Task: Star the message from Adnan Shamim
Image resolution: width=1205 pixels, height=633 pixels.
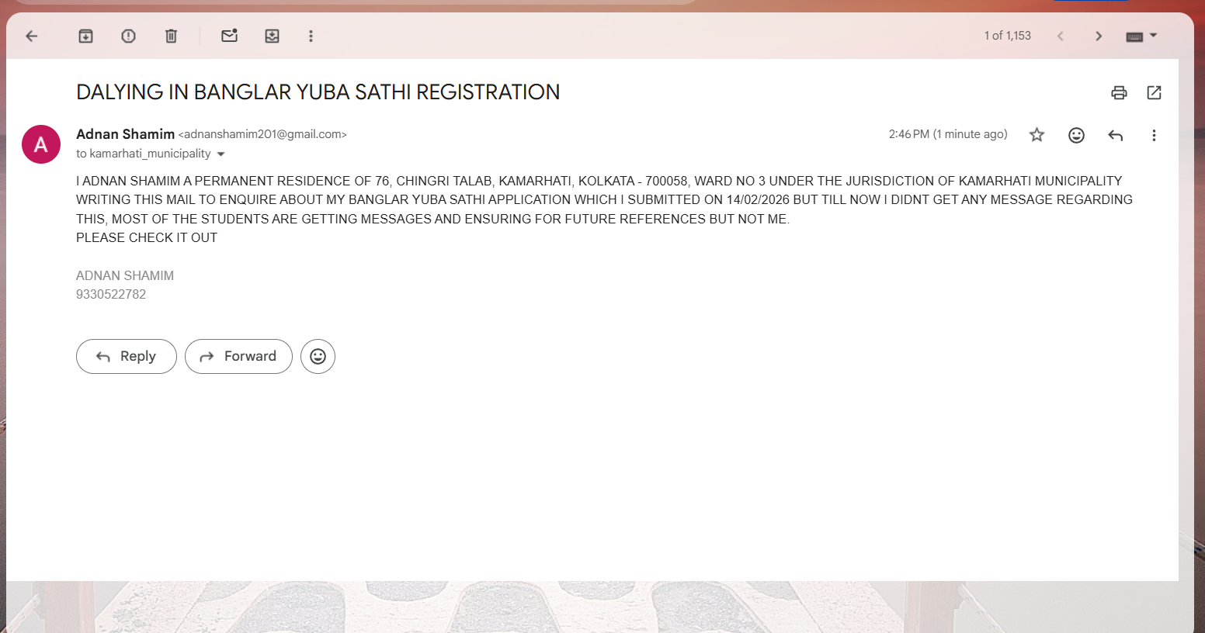Action: click(1037, 135)
